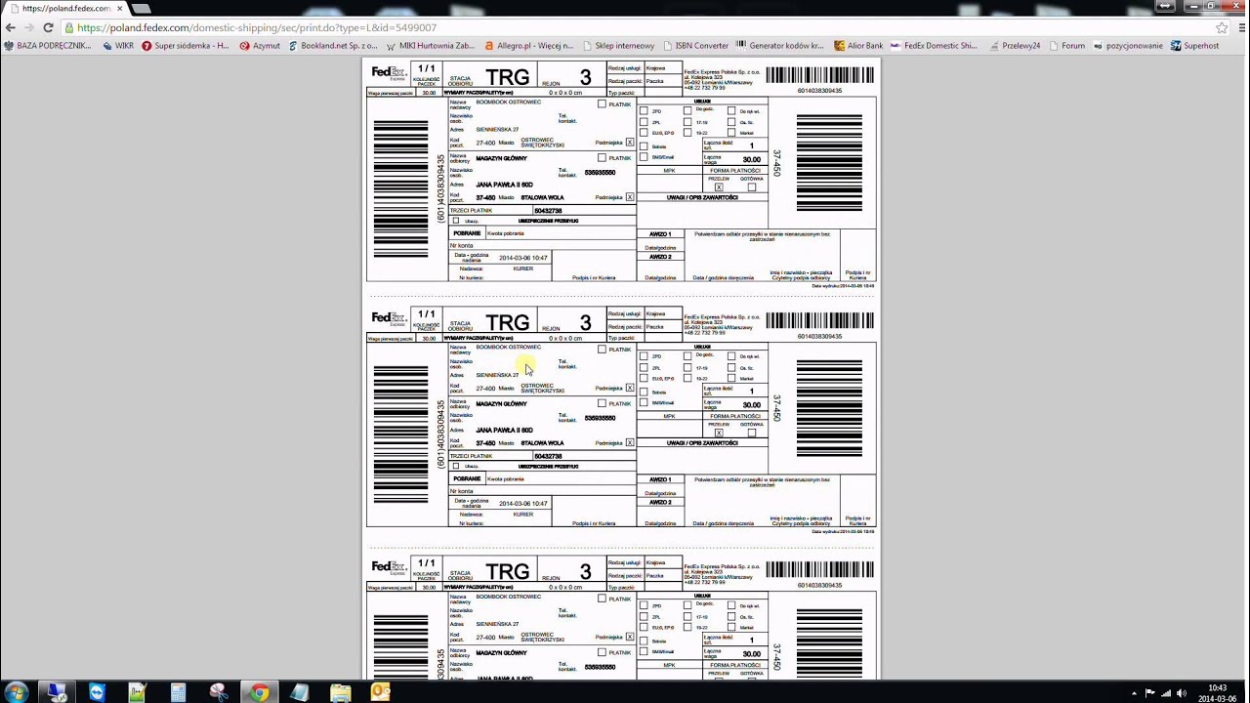This screenshot has height=703, width=1250.
Task: Open the BAZA PODRĘCZNIK bookmark
Action: point(48,45)
